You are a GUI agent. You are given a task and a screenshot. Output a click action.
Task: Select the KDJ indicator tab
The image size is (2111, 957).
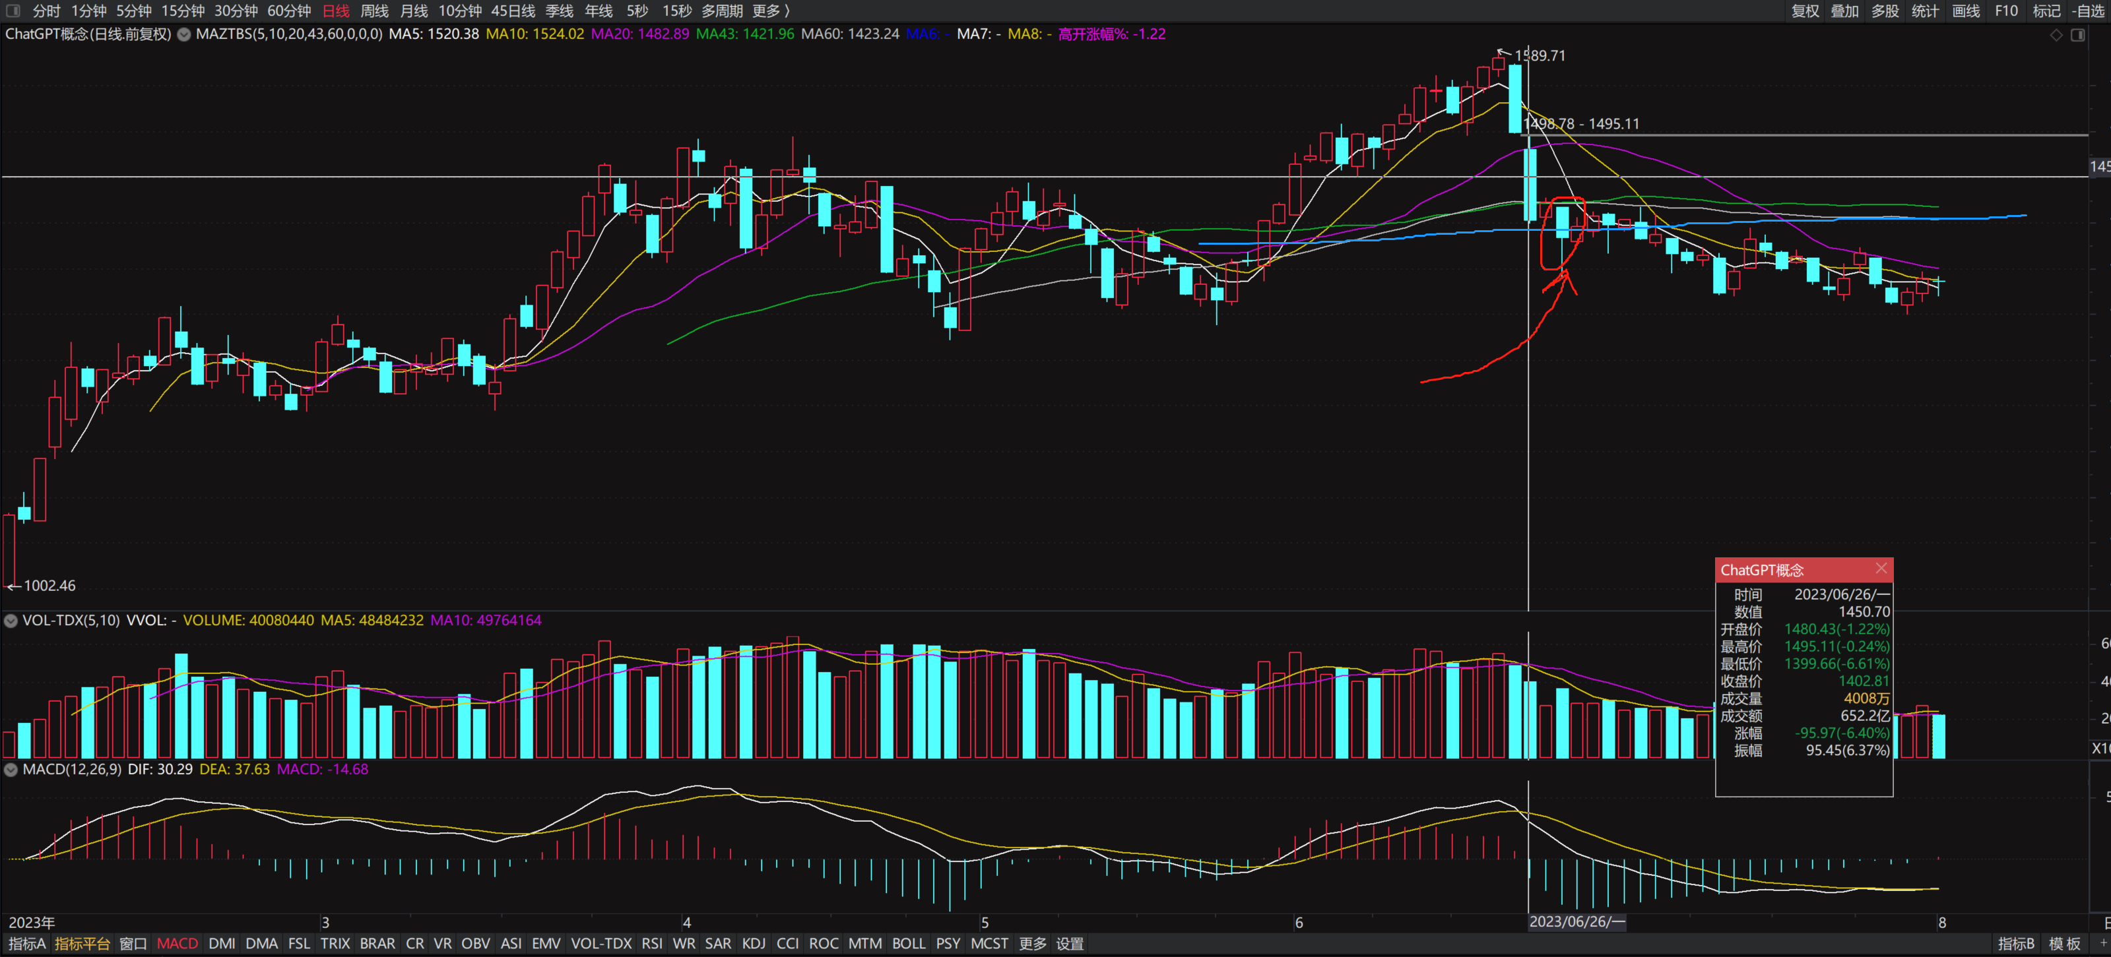click(x=753, y=944)
